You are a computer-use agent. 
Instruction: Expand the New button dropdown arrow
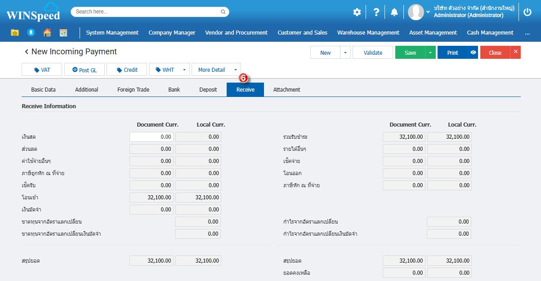point(345,53)
